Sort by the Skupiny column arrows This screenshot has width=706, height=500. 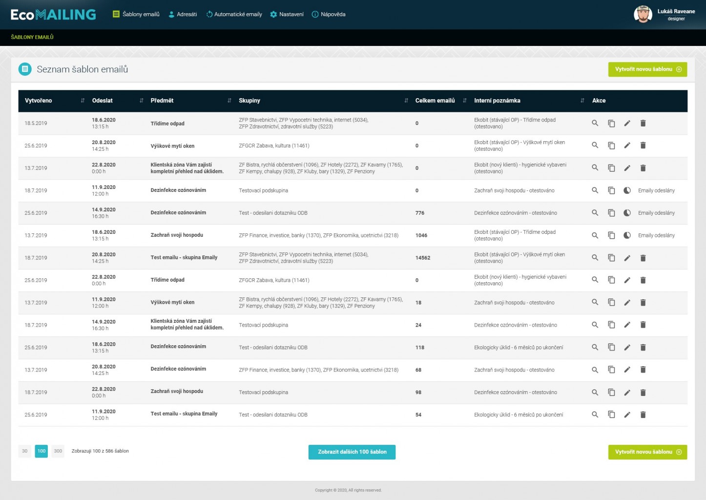(x=406, y=101)
